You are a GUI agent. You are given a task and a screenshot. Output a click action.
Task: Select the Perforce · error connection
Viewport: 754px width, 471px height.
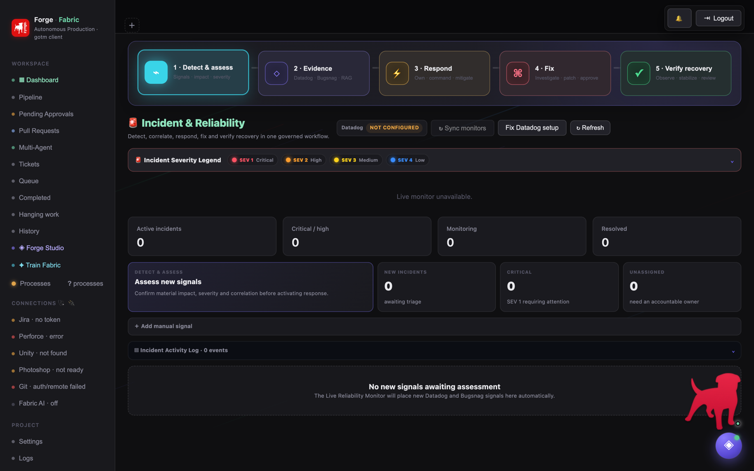(41, 336)
